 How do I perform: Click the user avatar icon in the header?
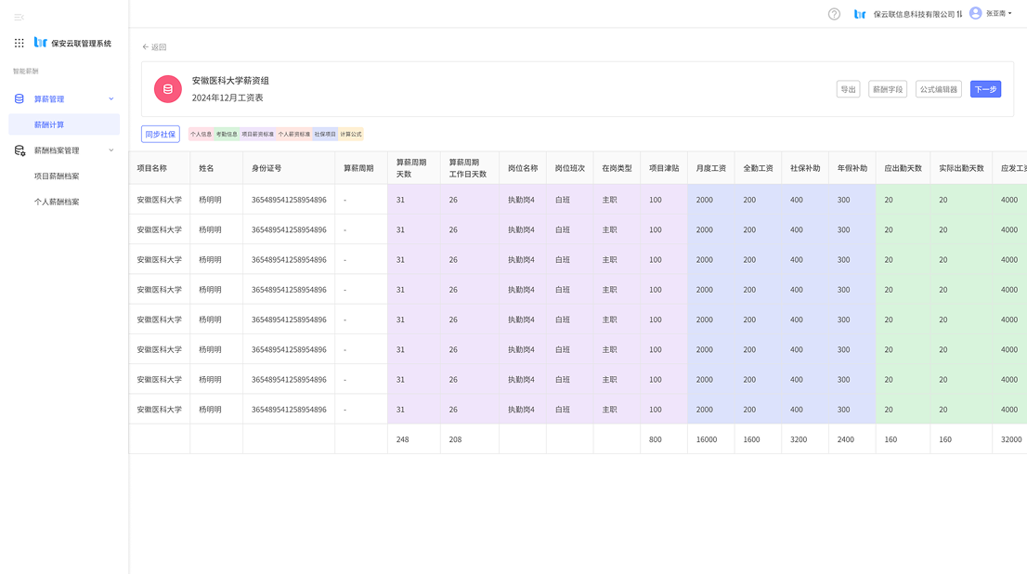click(975, 13)
